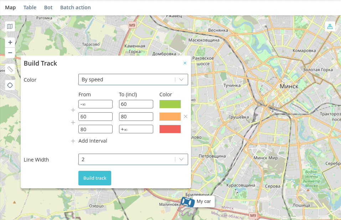This screenshot has height=220, width=341.
Task: Click the Минск city label
Action: [x=289, y=86]
